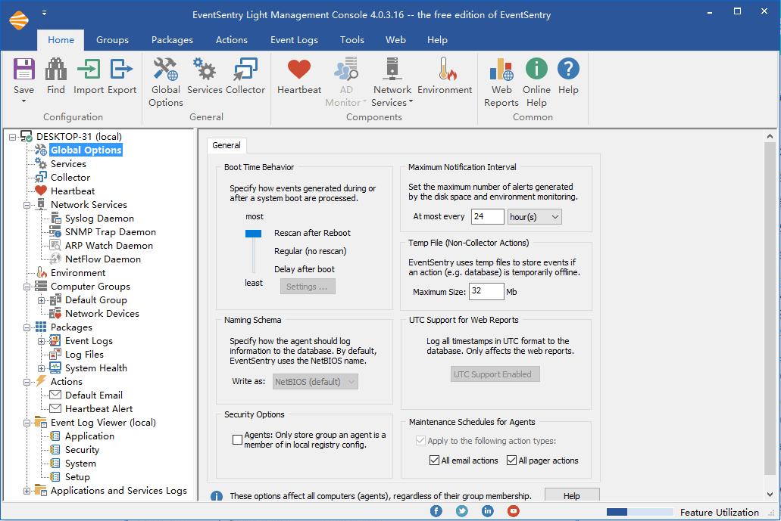781x521 pixels.
Task: Open Application log in Event Log Viewer
Action: [89, 436]
